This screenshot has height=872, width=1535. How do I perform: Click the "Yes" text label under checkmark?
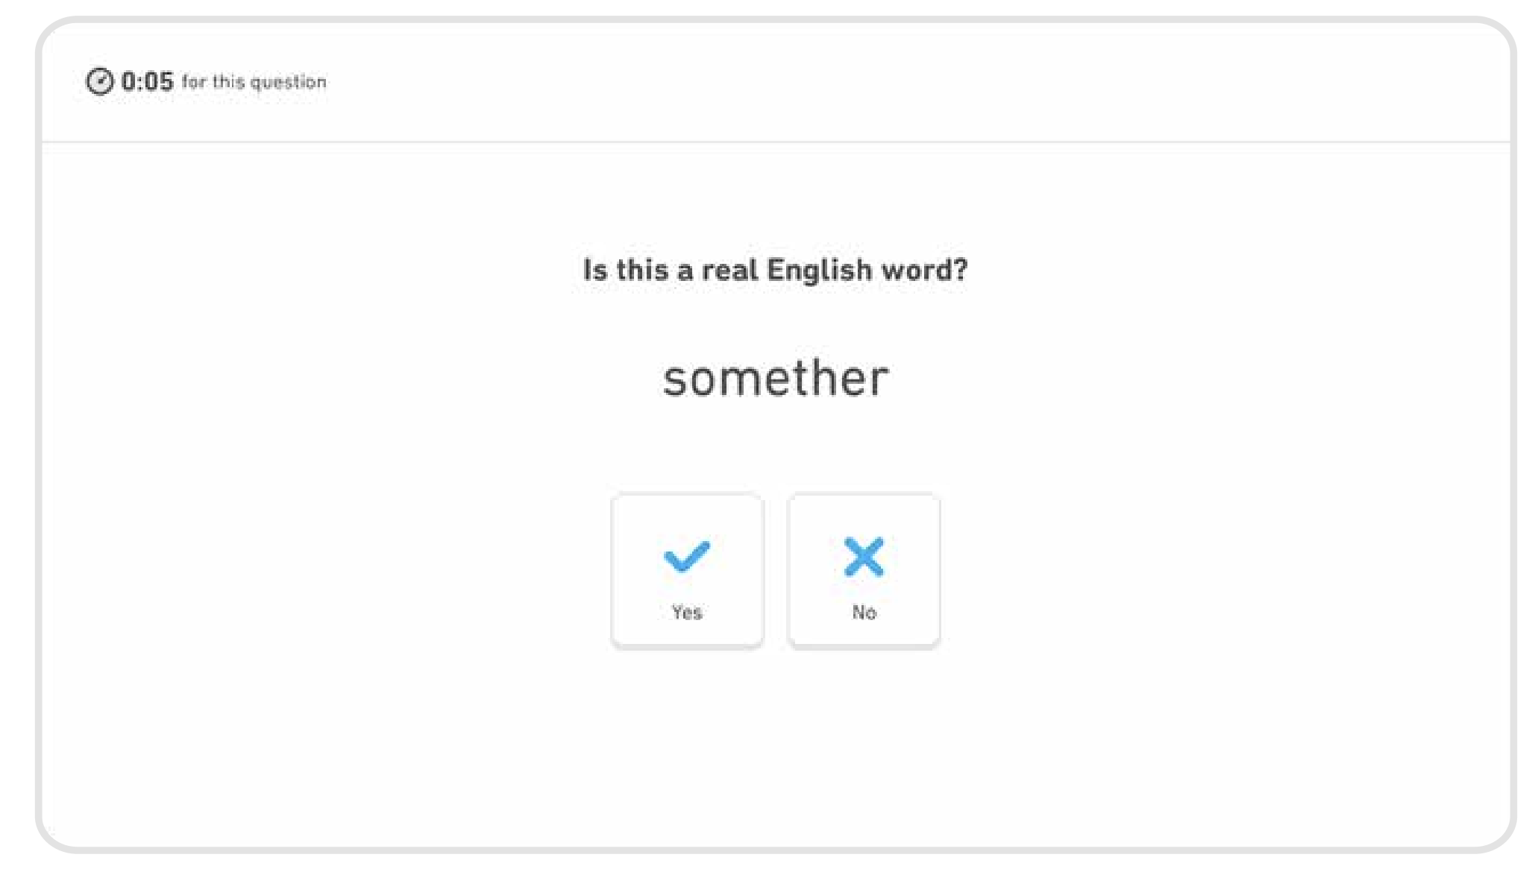tap(687, 613)
